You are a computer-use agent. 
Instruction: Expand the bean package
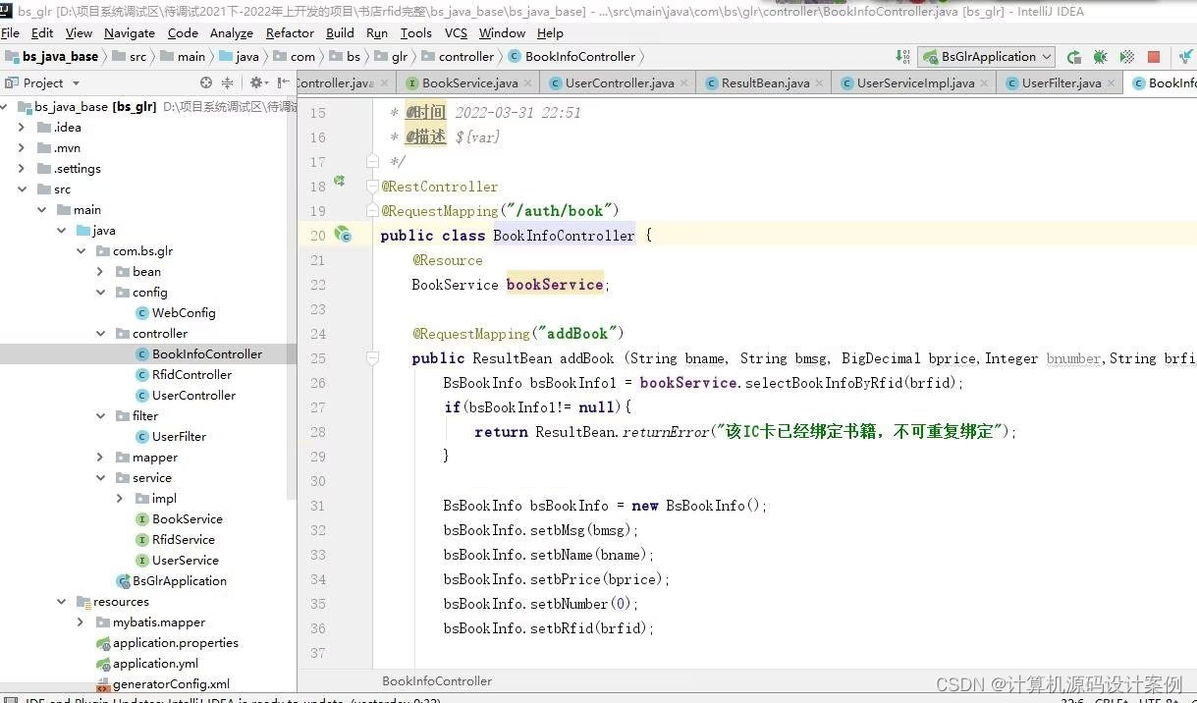tap(100, 272)
